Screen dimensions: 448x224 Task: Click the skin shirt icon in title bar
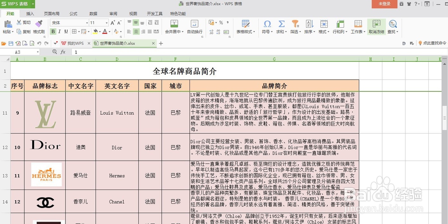coord(409,4)
